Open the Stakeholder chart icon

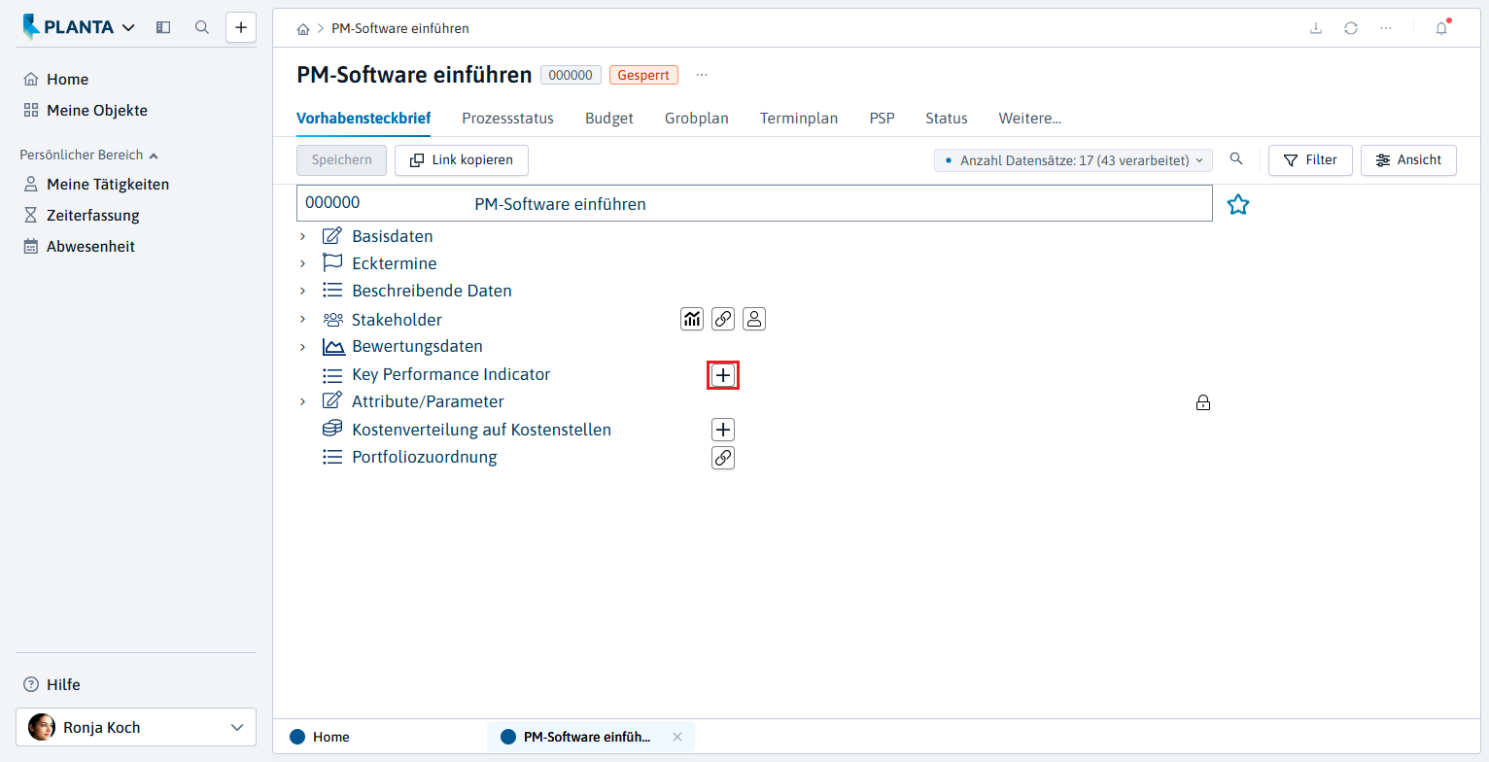click(x=692, y=319)
